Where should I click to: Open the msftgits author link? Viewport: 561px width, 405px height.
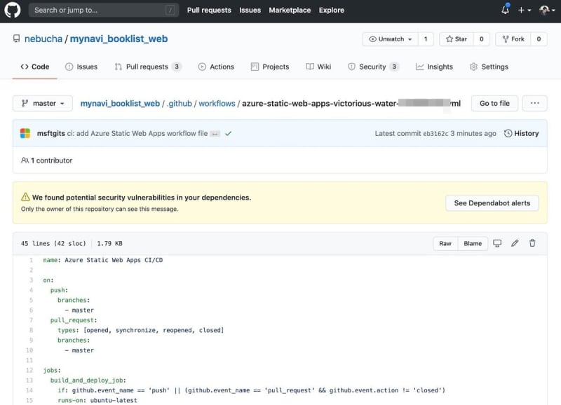pyautogui.click(x=50, y=133)
